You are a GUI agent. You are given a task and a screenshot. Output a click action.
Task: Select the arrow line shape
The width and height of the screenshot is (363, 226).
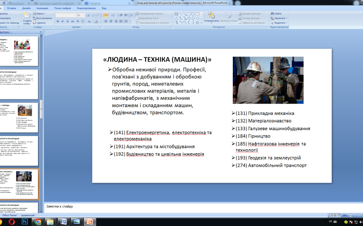point(185,14)
